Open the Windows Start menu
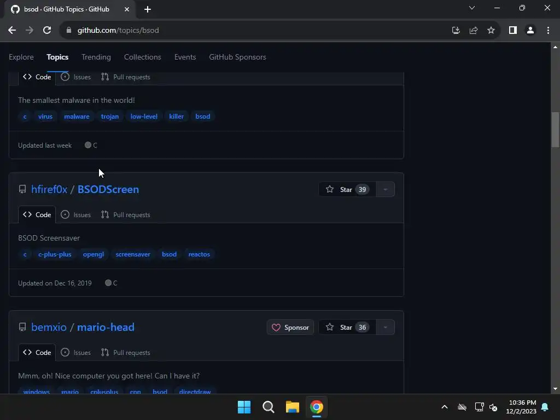 244,407
